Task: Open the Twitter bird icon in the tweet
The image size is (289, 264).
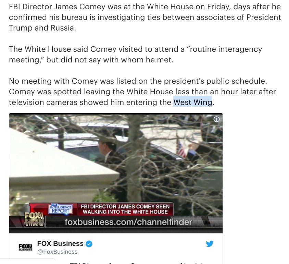Action: click(210, 244)
